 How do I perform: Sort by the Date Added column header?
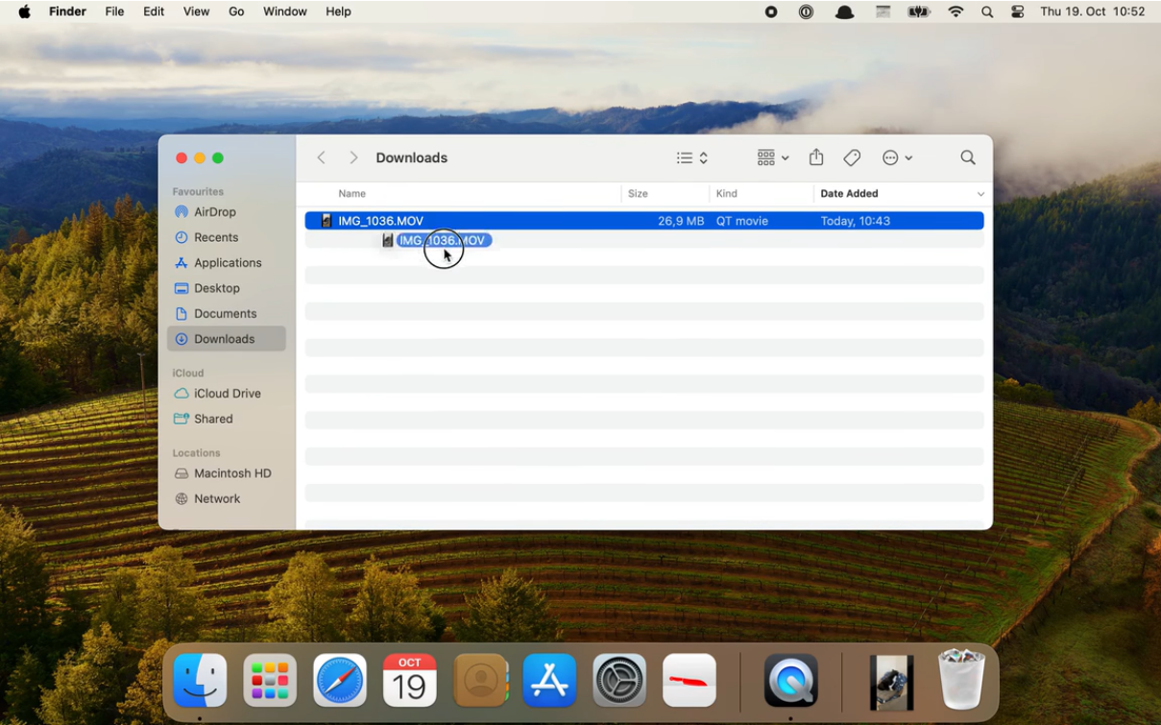tap(849, 194)
